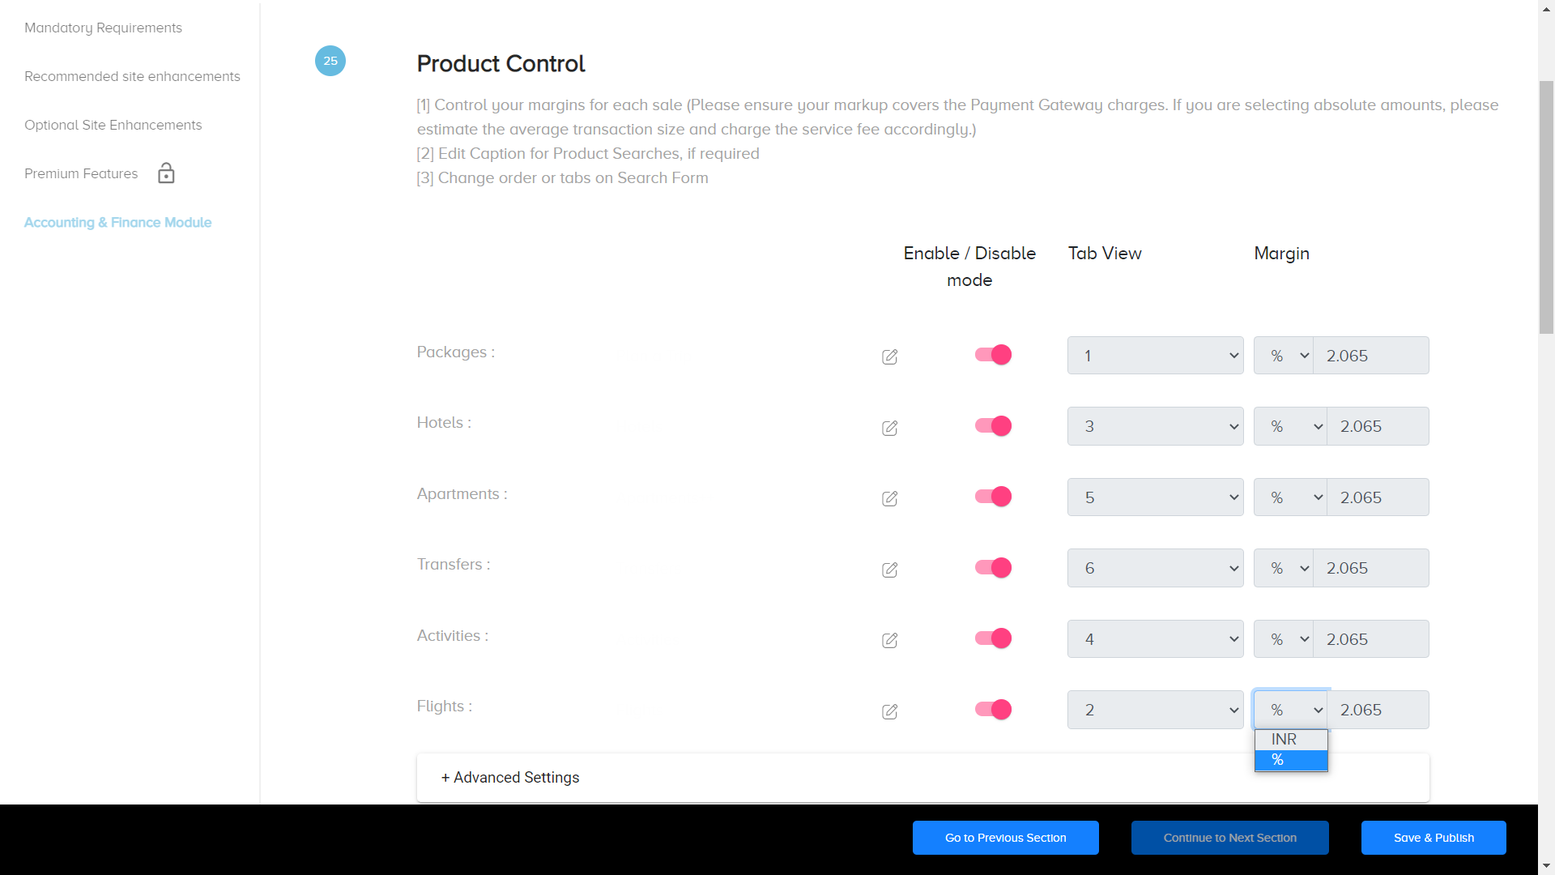Edit the Apartments caption pencil icon

click(x=889, y=498)
